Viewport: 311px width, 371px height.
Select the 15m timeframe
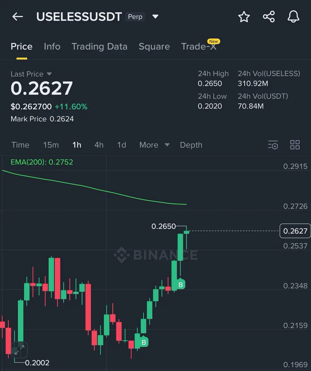tap(51, 145)
